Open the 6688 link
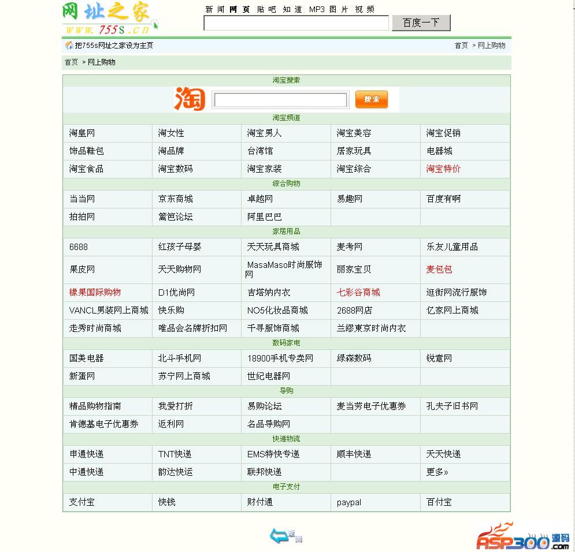This screenshot has width=575, height=552. coord(79,247)
